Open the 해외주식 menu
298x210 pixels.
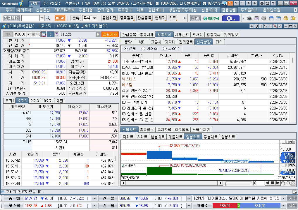tap(24, 10)
